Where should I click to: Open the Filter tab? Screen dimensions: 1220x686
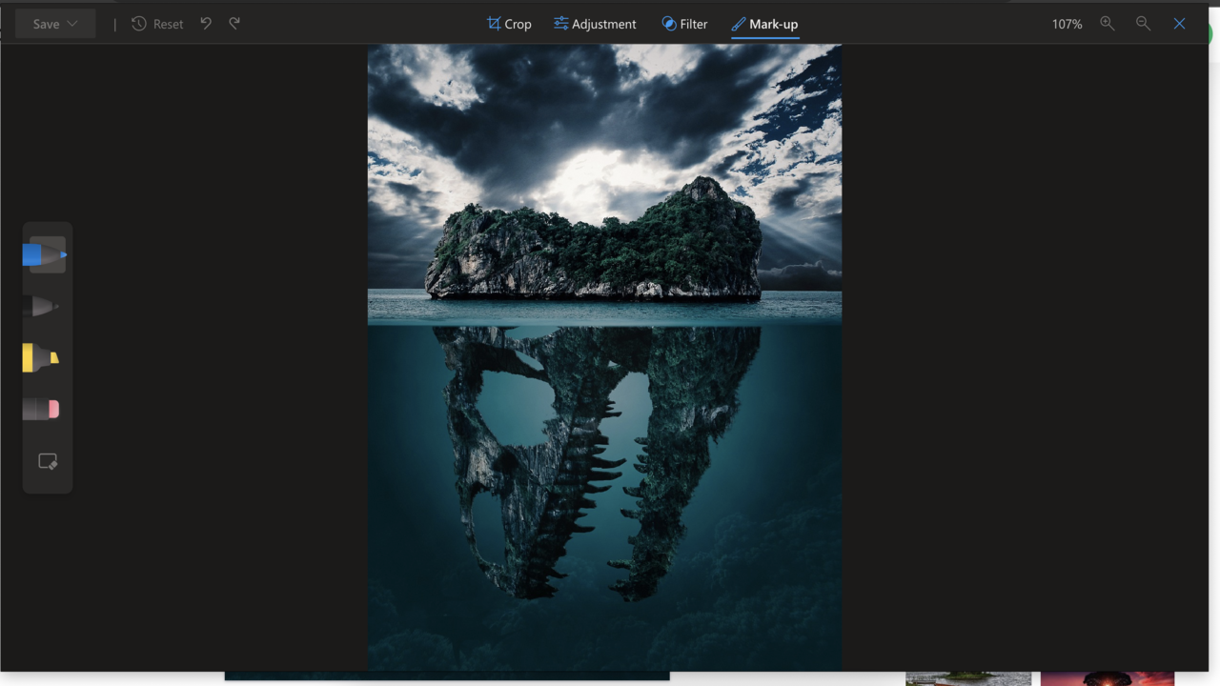[x=684, y=24]
